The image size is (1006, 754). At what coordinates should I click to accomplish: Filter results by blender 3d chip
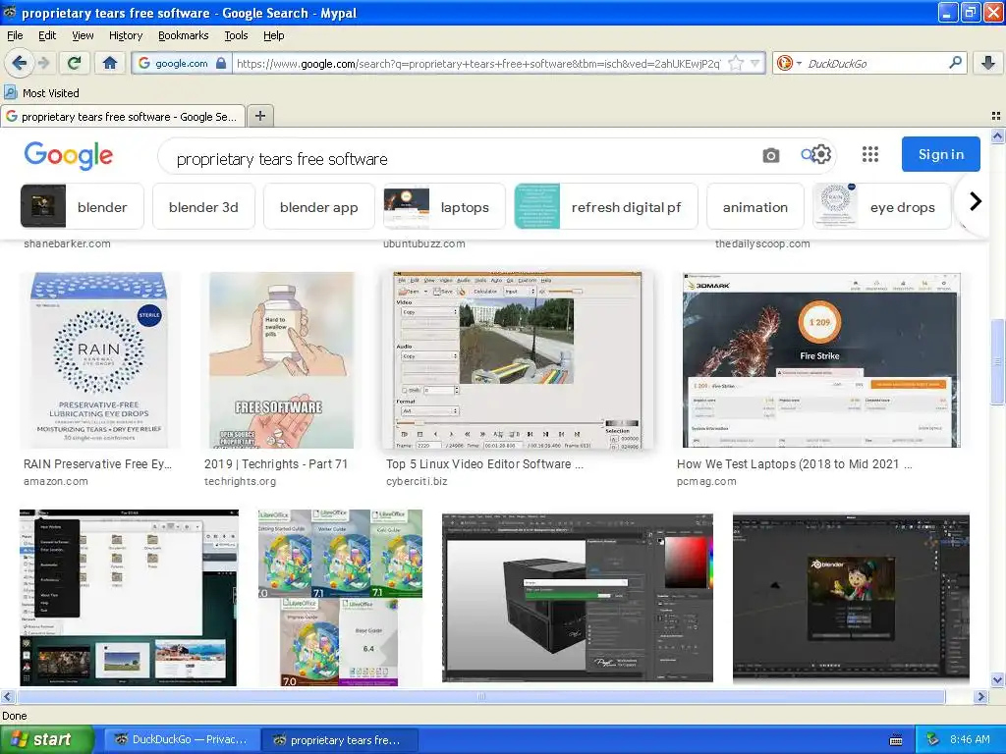pyautogui.click(x=203, y=206)
